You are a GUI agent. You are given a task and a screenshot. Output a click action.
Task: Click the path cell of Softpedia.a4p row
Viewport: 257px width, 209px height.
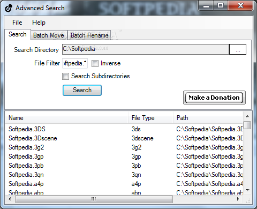pyautogui.click(x=209, y=184)
